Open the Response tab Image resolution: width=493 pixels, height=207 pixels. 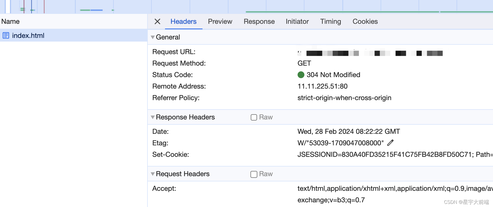(x=259, y=21)
